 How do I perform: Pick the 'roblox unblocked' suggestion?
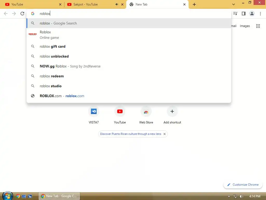click(129, 56)
